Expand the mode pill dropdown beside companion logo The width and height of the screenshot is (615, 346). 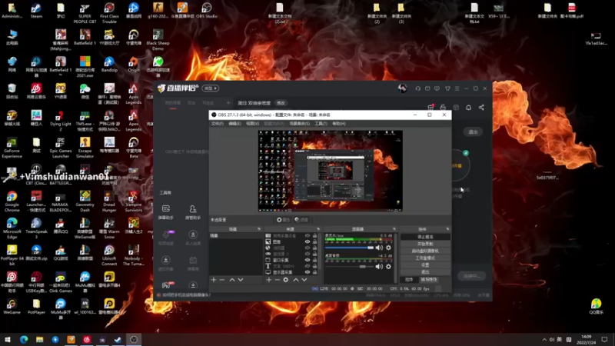point(211,88)
